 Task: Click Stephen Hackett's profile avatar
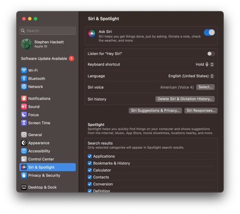tap(27, 44)
